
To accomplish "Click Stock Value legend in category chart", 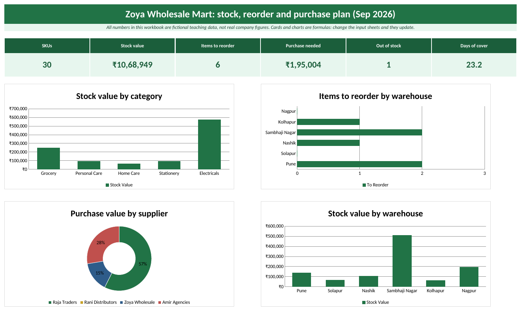I will click(119, 185).
